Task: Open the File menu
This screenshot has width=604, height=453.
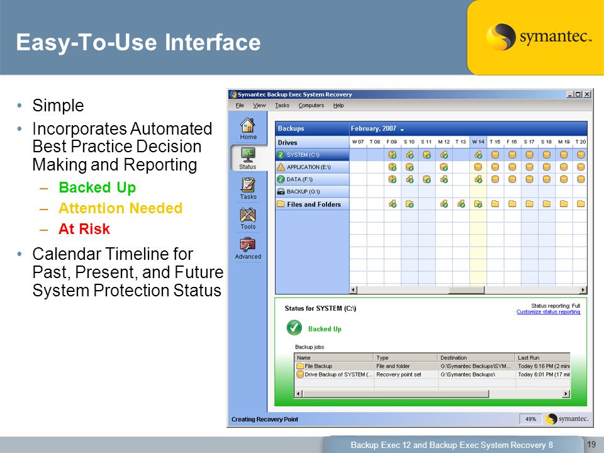Action: coord(240,105)
